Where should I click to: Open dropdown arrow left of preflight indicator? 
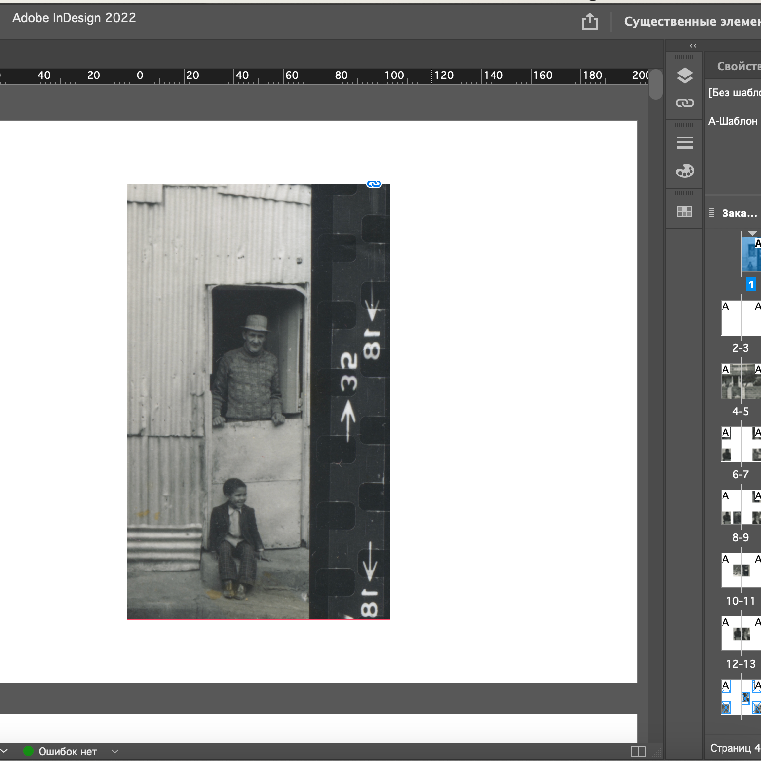pos(4,751)
